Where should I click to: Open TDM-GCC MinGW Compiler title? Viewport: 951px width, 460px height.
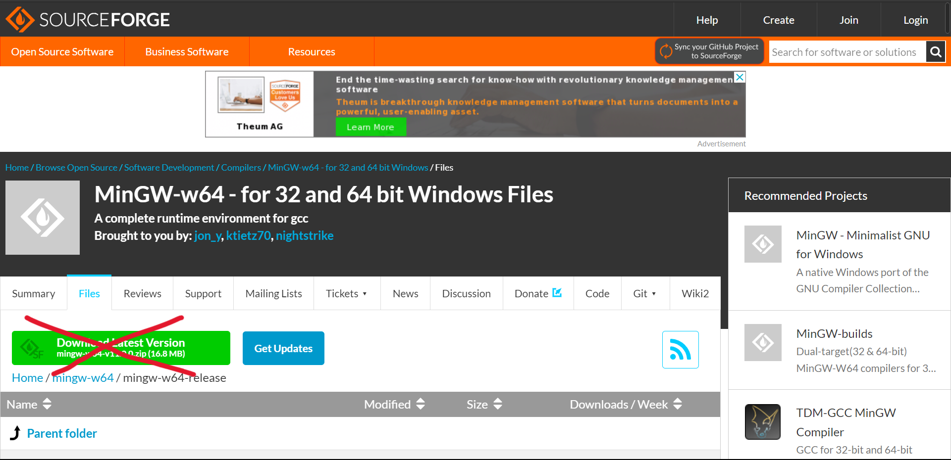point(846,422)
